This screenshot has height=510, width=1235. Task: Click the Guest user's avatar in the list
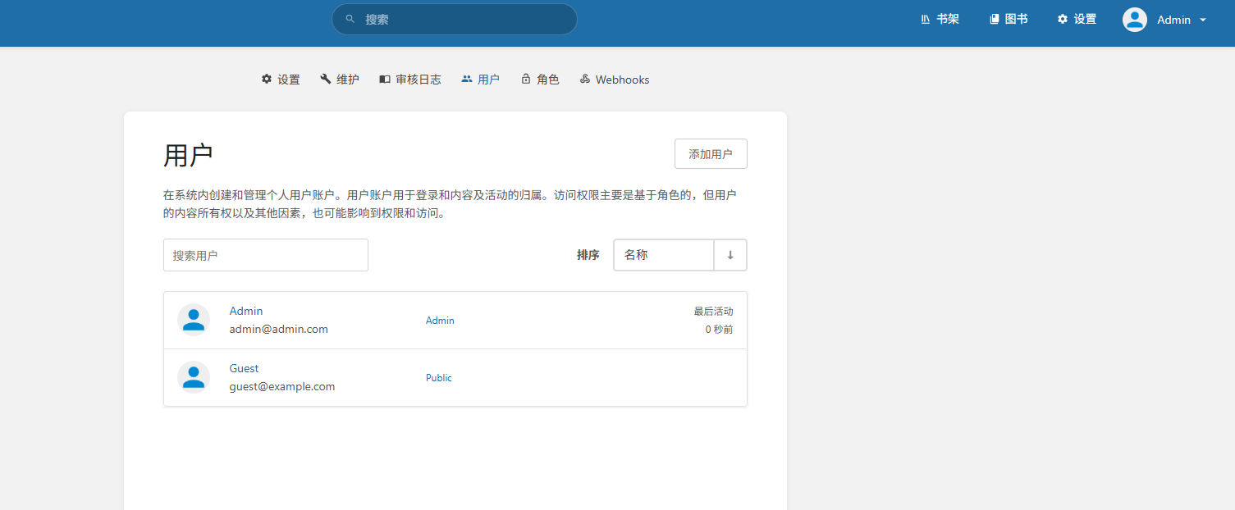click(194, 377)
